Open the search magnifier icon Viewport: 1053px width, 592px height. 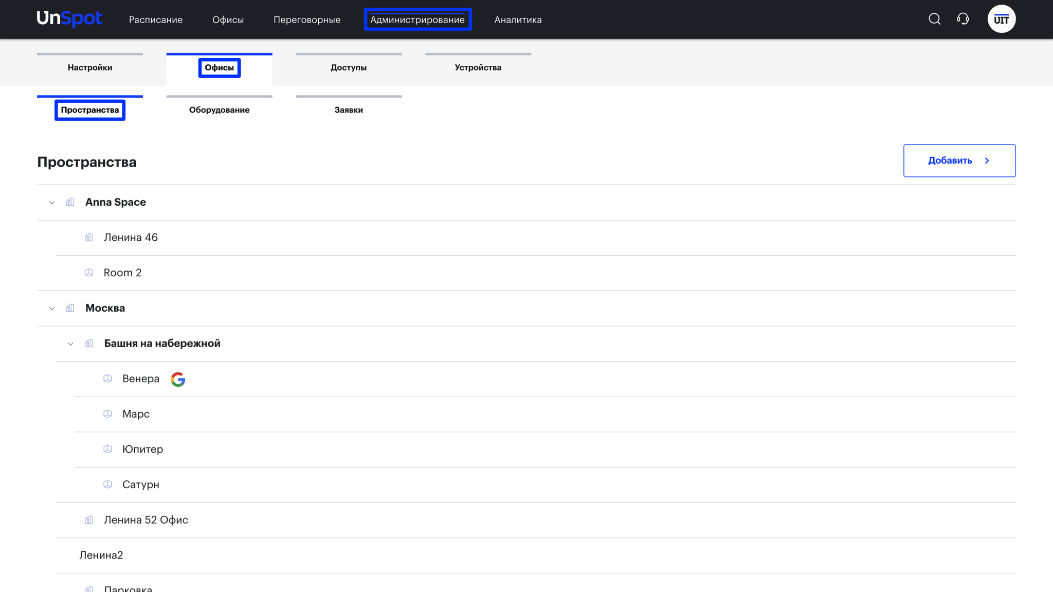point(934,20)
